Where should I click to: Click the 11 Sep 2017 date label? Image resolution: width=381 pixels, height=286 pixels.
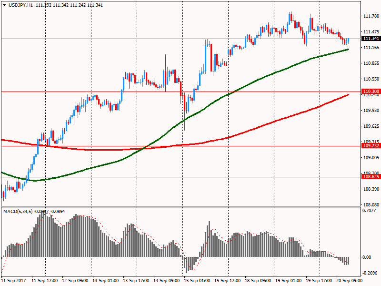pos(13,281)
